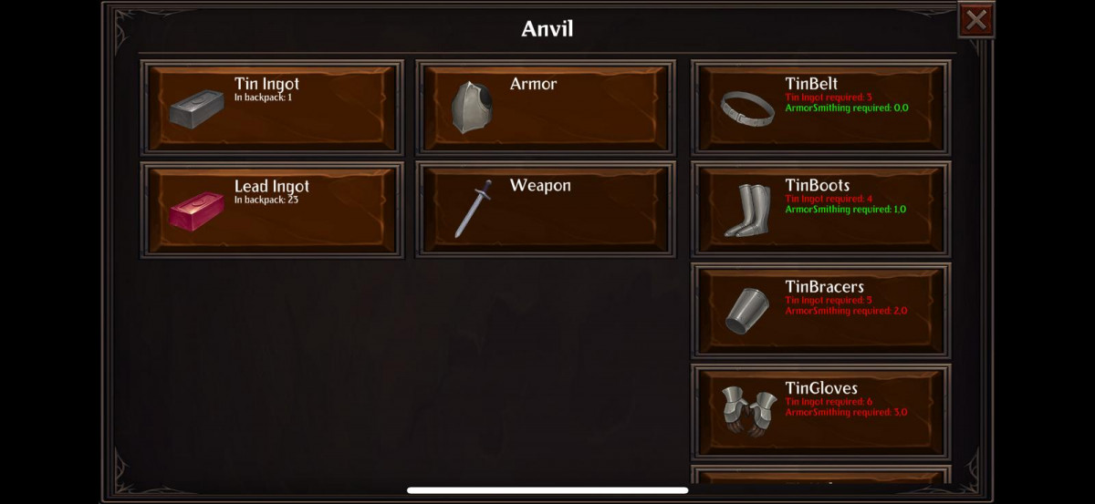
Task: Click the TinBelt belt icon
Action: coord(747,109)
